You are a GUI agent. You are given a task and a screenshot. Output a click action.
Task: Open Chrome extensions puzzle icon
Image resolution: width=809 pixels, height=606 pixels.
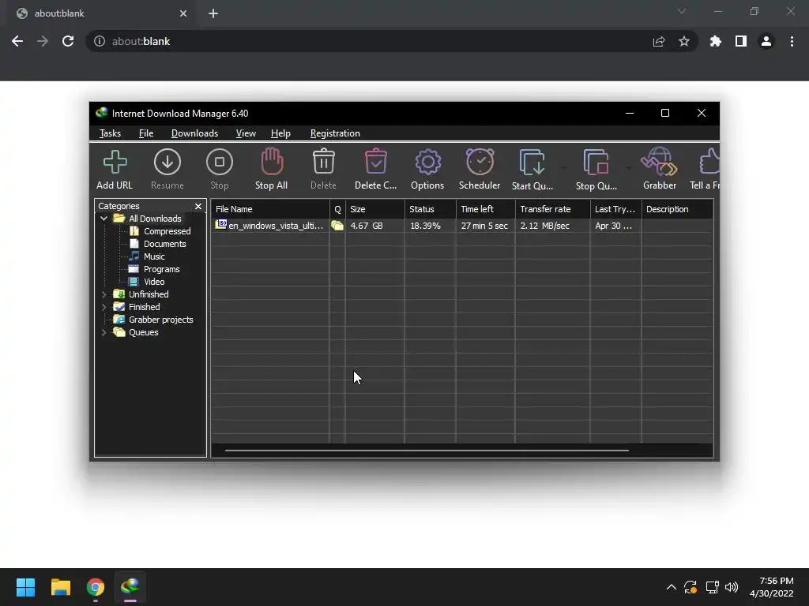click(x=716, y=41)
